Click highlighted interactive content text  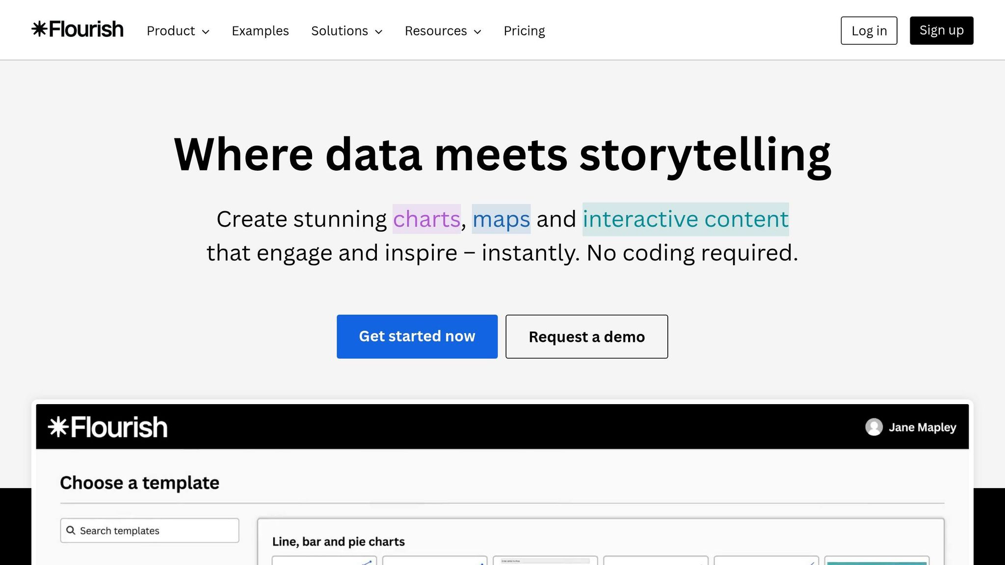685,219
